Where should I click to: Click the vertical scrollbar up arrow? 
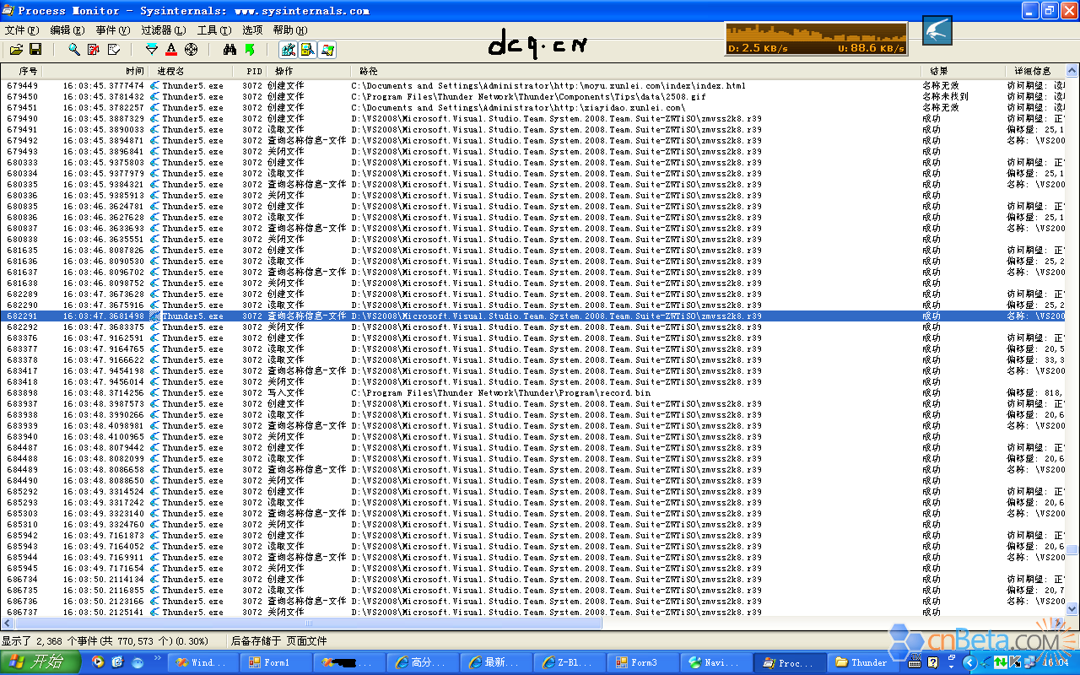click(x=1072, y=72)
